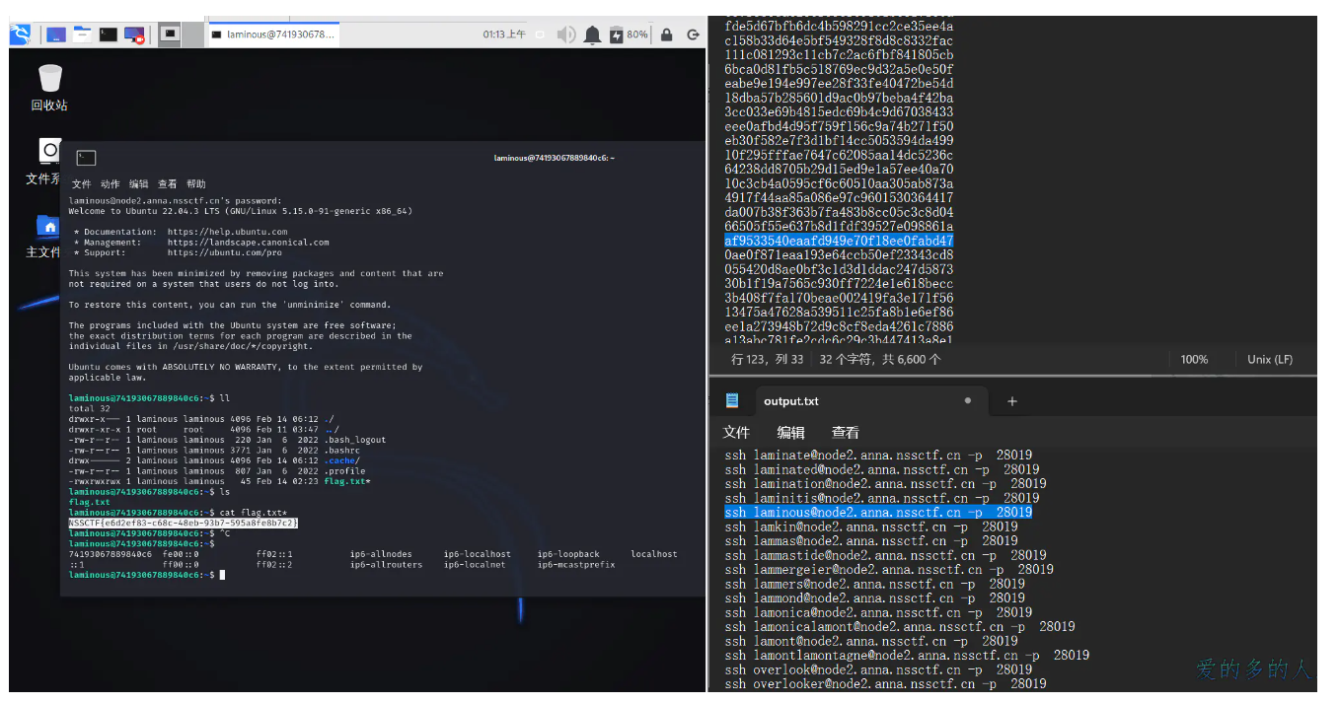
Task: Open the terminal's 帮助 menu
Action: [196, 184]
